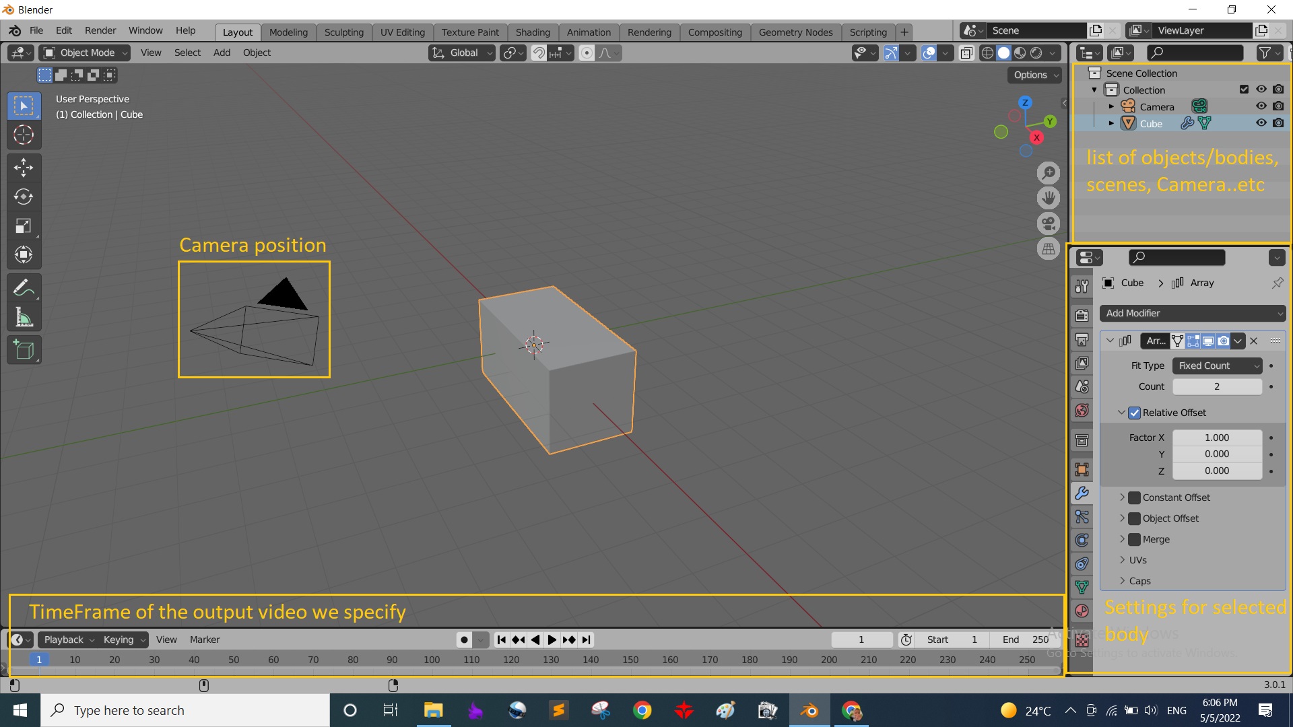
Task: Switch to the Modeling workspace tab
Action: (288, 32)
